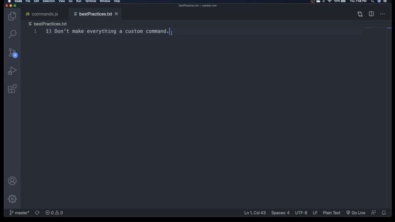
Task: Open the Run and Debug view
Action: coord(12,71)
